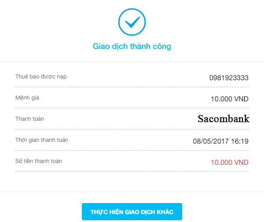This screenshot has width=264, height=222.
Task: Click the dashed line under the red amount row
Action: point(132,171)
